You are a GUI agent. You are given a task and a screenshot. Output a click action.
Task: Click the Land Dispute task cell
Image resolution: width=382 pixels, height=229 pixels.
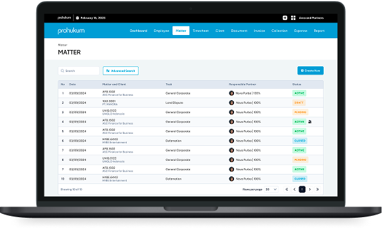[x=174, y=103]
